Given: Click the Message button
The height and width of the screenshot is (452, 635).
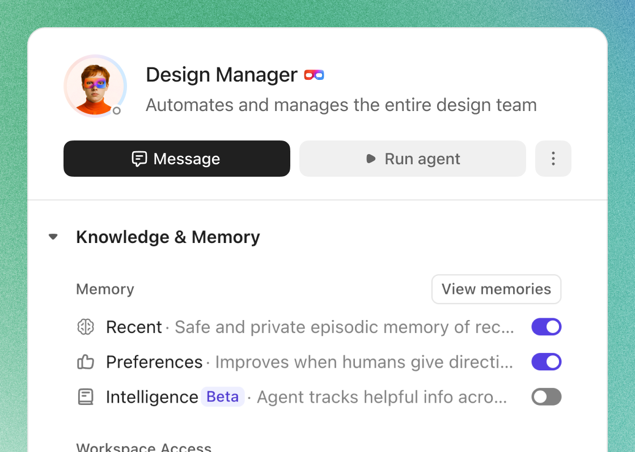Looking at the screenshot, I should pos(176,159).
